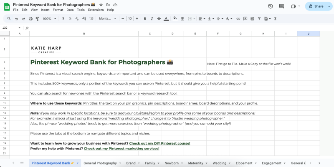
Task: Open the comments panel icon
Action: tap(281, 6)
